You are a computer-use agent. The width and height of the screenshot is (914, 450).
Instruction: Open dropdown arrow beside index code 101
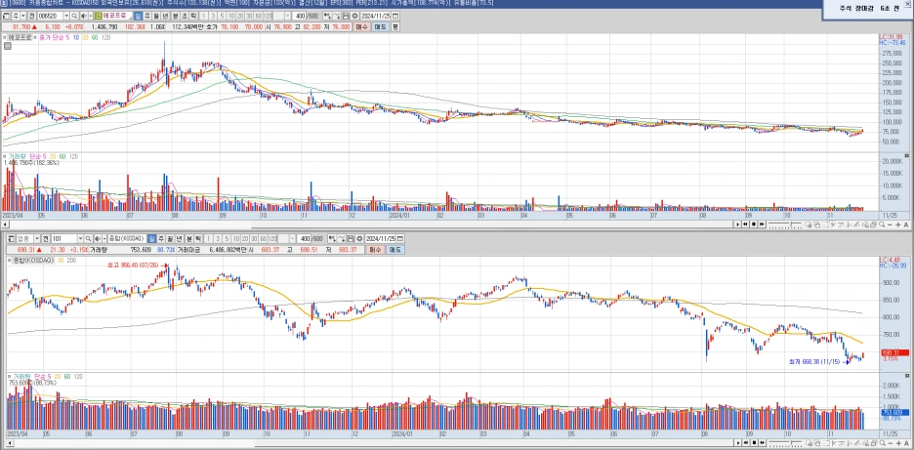click(80, 238)
